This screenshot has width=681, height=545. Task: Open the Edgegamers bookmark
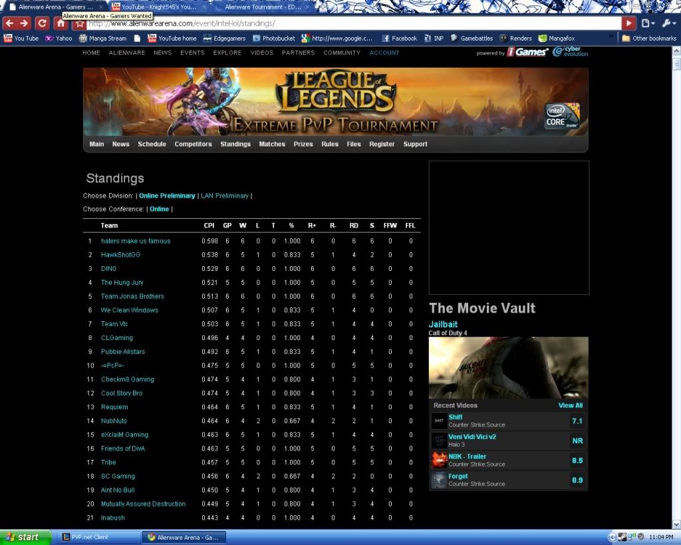(225, 38)
